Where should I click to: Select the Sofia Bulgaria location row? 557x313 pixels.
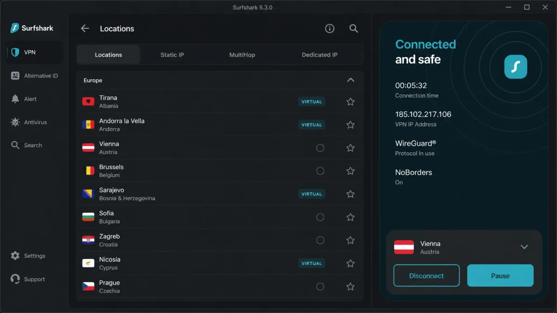point(220,217)
